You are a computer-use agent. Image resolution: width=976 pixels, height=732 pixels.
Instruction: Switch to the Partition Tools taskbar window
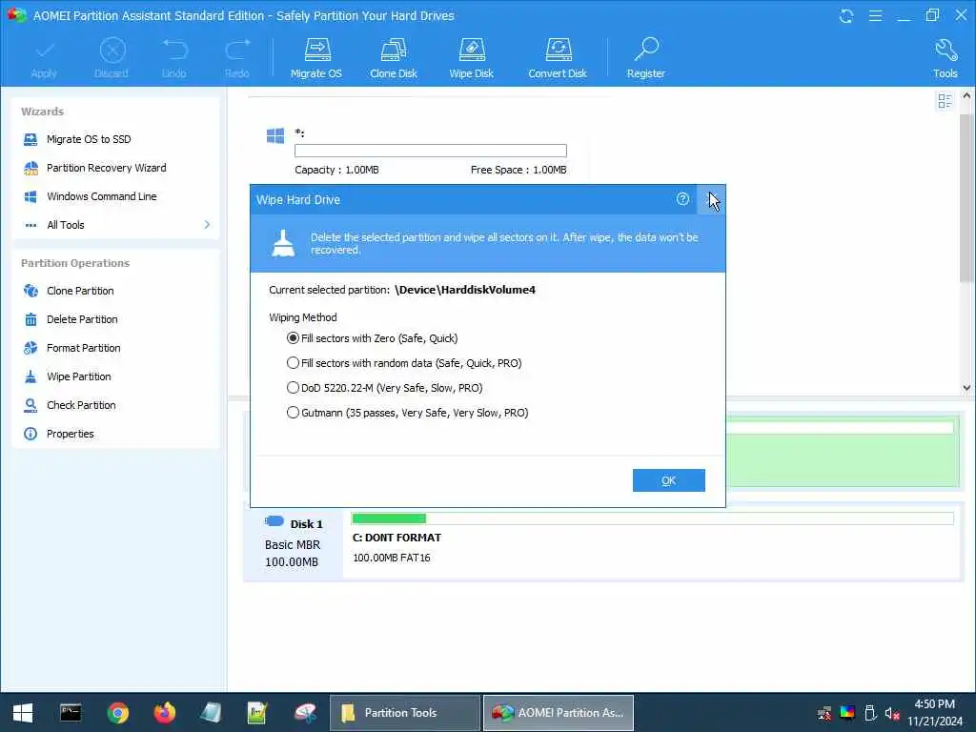tap(404, 713)
